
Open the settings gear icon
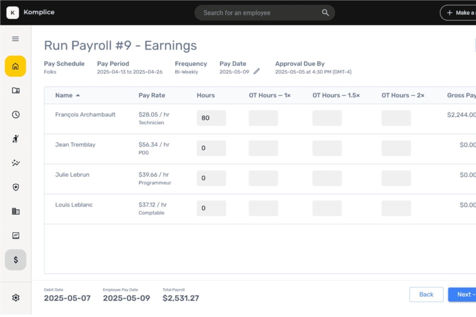(15, 298)
